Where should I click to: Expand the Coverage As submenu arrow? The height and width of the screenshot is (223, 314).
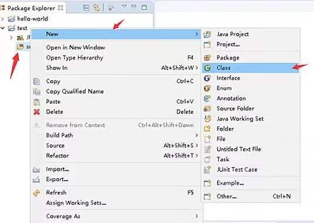pyautogui.click(x=196, y=216)
